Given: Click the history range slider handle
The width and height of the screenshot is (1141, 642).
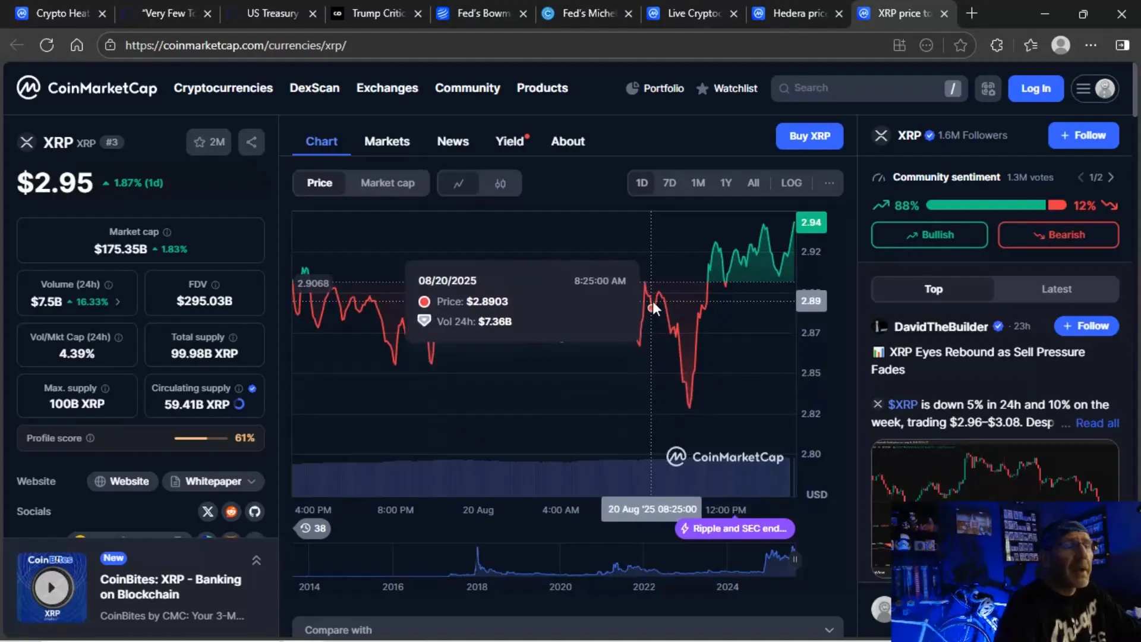Looking at the screenshot, I should (x=795, y=559).
